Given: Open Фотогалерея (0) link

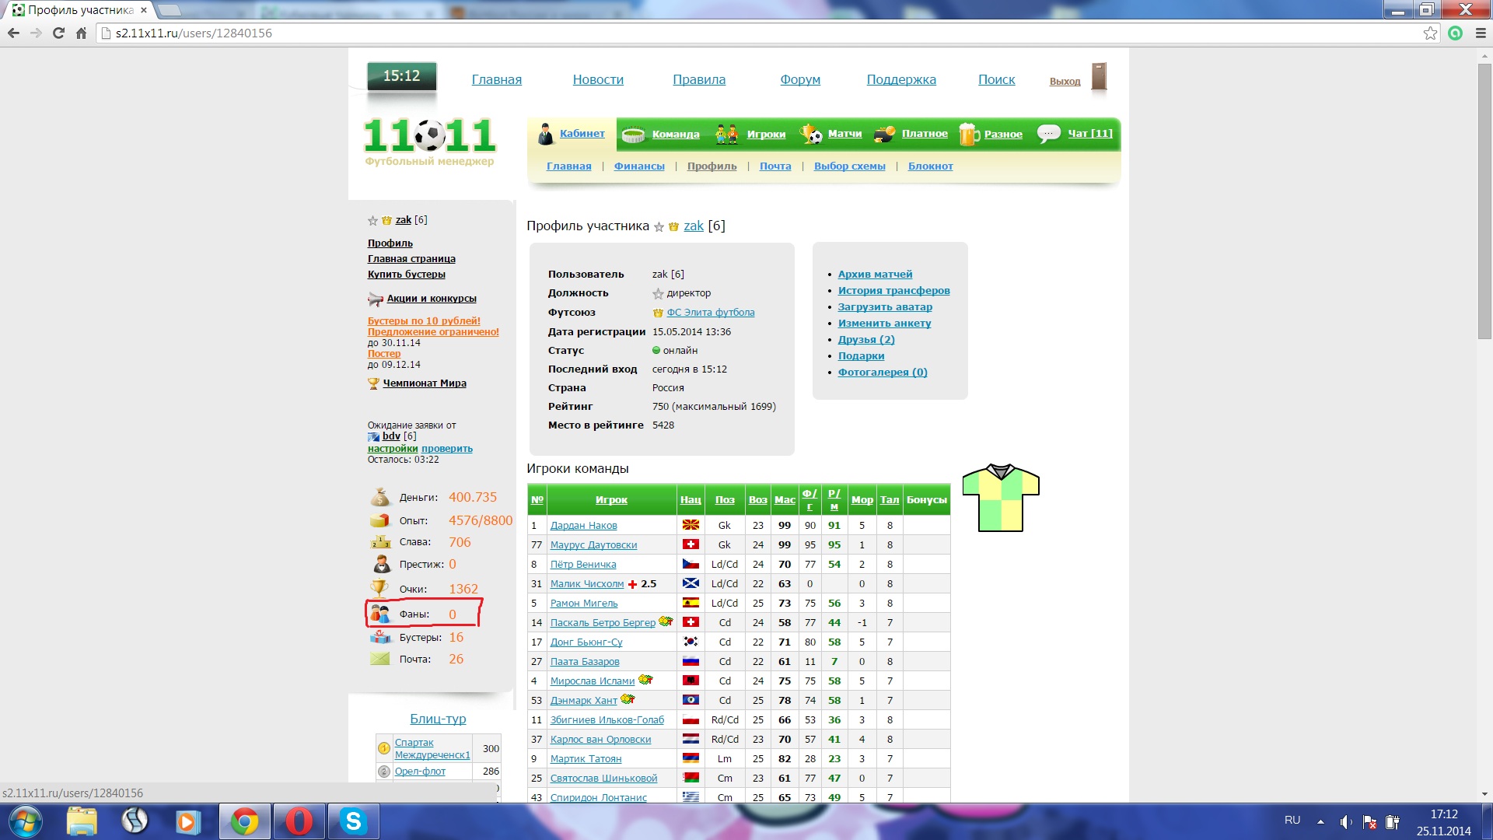Looking at the screenshot, I should (882, 373).
